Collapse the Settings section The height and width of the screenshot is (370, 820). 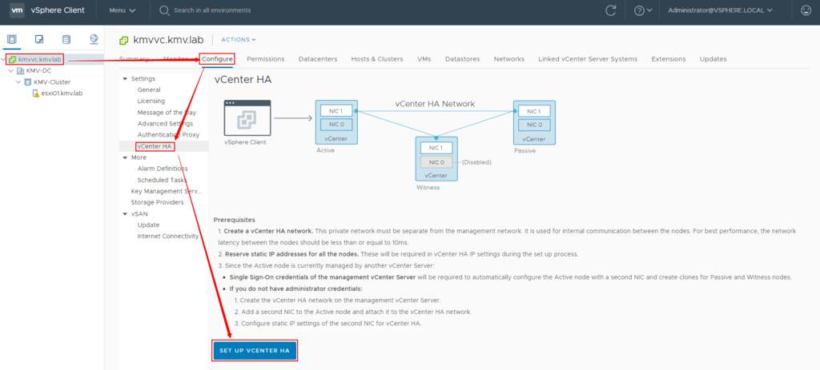pos(125,79)
